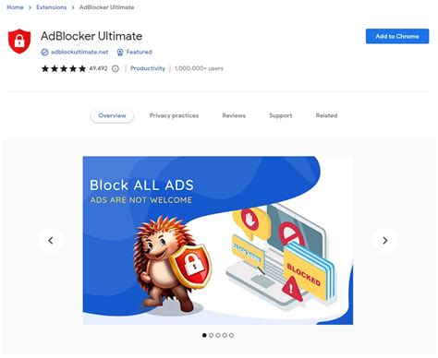This screenshot has height=358, width=438.
Task: Open the rating info circle icon
Action: click(116, 68)
